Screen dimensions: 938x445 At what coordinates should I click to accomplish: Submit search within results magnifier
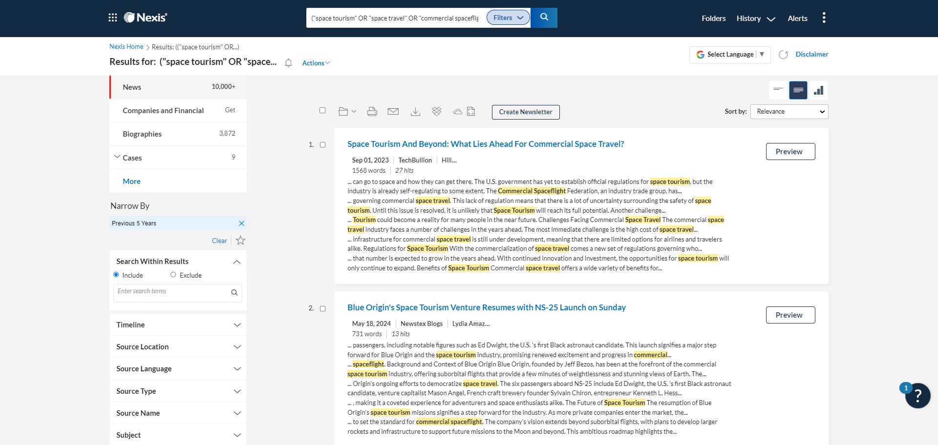point(234,293)
